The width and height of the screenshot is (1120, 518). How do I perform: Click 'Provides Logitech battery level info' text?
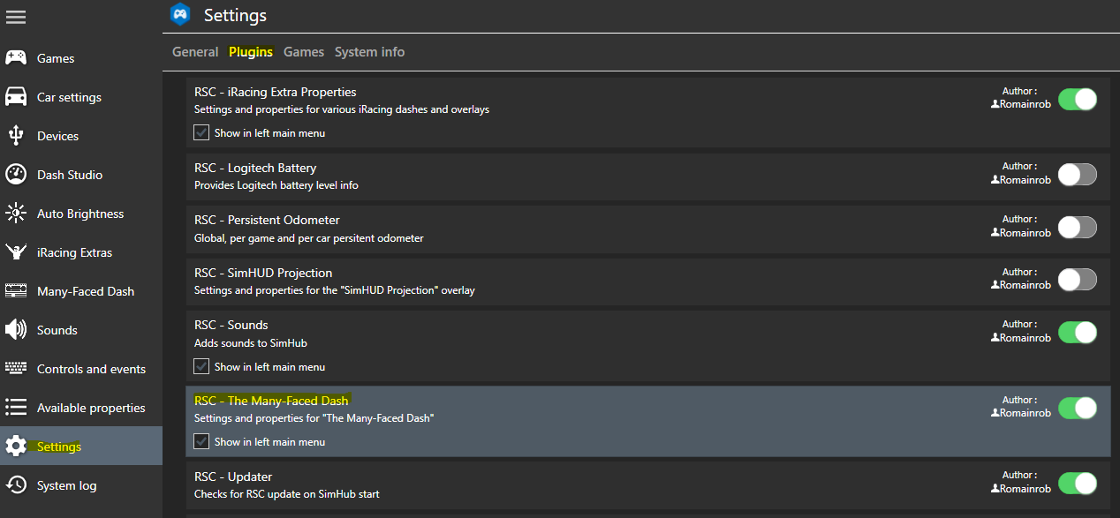point(276,185)
